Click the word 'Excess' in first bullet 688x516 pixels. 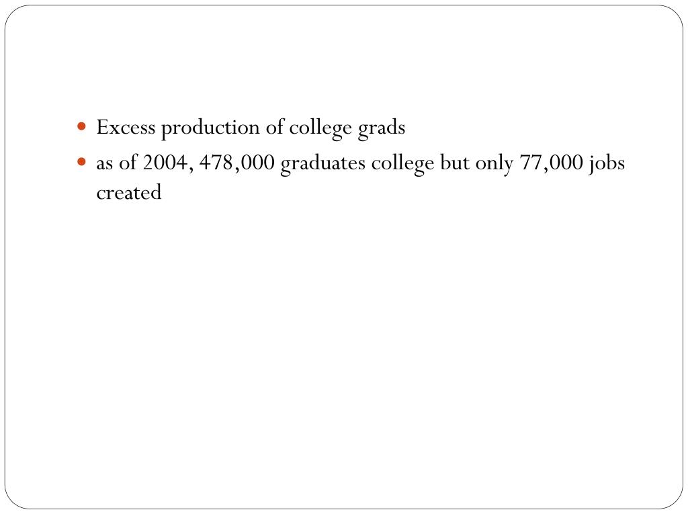pyautogui.click(x=126, y=127)
